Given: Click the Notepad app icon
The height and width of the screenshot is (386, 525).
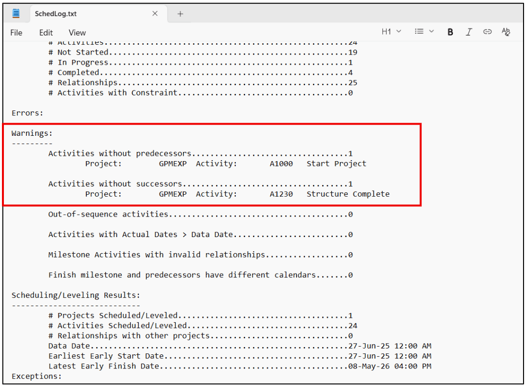Looking at the screenshot, I should coord(16,14).
